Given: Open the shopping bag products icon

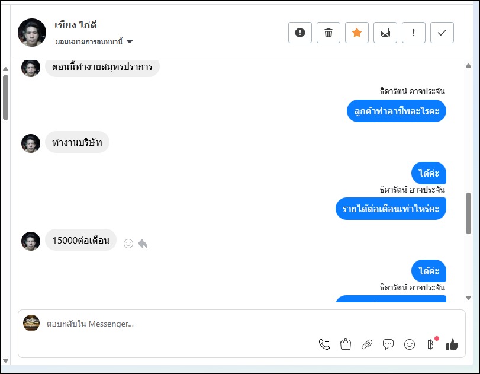Looking at the screenshot, I should pos(346,344).
